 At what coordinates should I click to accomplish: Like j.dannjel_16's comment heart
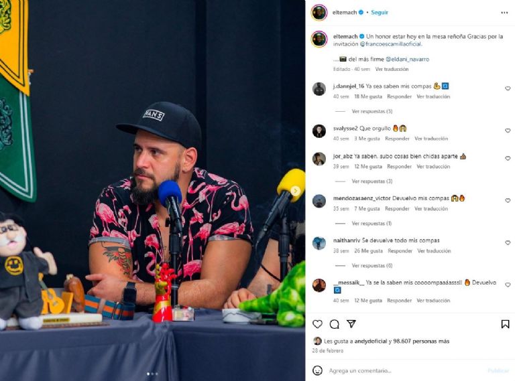(x=508, y=88)
